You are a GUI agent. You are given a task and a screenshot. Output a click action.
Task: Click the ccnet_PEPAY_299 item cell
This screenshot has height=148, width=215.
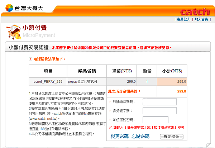[x=48, y=82]
